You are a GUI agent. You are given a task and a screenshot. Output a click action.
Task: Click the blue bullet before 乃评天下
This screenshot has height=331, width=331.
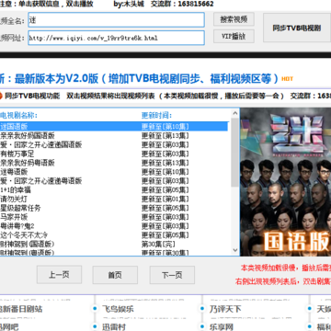(x=202, y=309)
